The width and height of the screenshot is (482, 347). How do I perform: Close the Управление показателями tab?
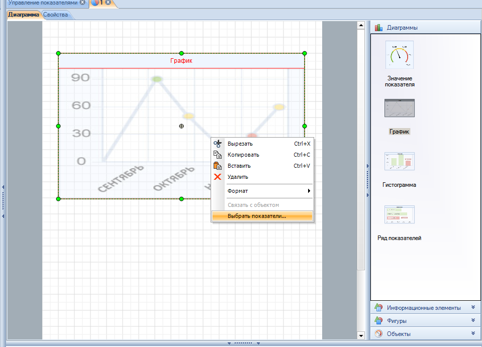tap(82, 3)
